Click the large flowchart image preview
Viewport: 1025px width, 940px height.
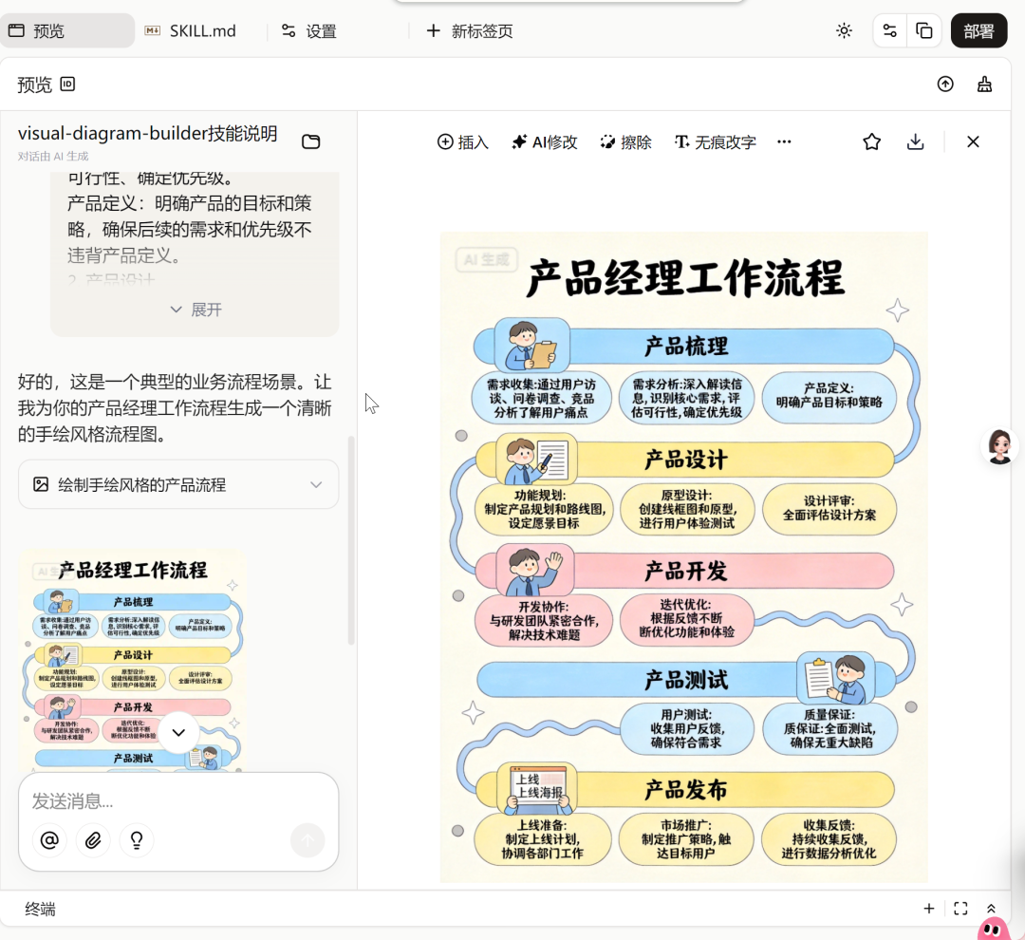683,556
